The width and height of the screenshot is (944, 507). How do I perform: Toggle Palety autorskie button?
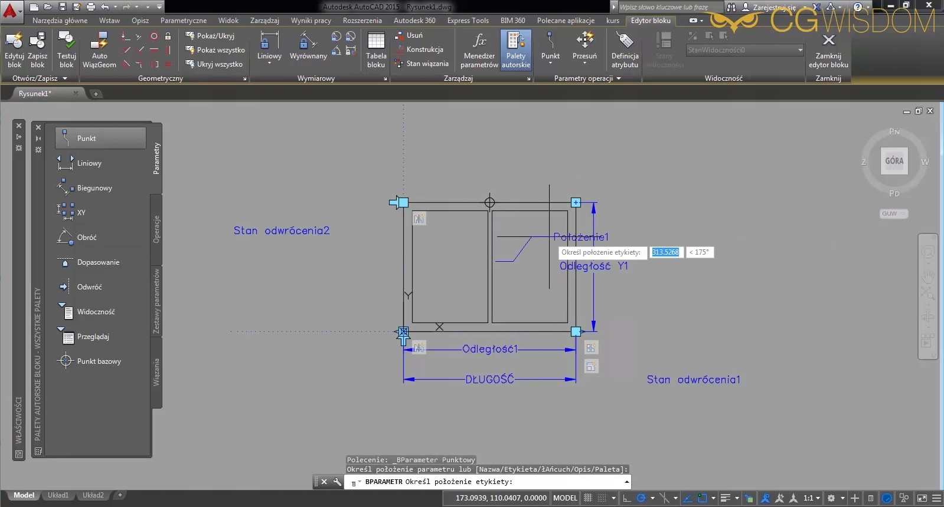[x=515, y=50]
